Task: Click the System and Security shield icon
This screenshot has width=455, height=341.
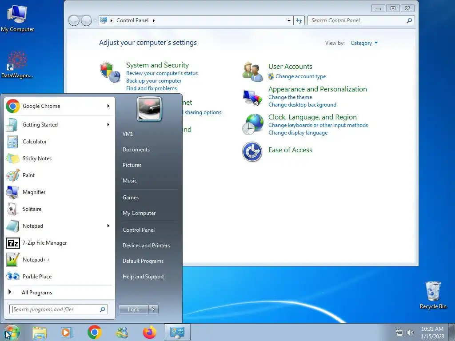Action: point(110,72)
